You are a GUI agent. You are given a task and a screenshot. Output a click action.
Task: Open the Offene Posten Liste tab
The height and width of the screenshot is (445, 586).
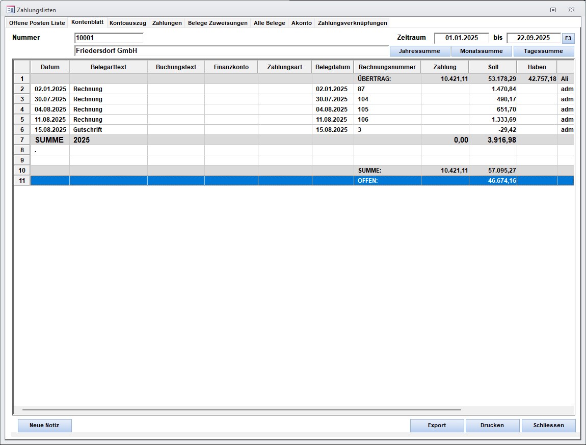pos(37,23)
